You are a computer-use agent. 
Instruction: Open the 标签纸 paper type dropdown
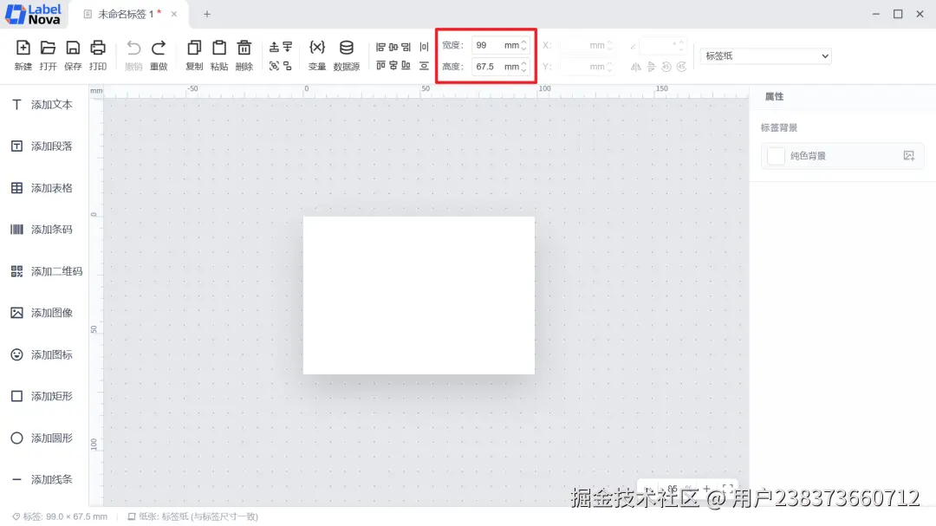click(x=766, y=56)
